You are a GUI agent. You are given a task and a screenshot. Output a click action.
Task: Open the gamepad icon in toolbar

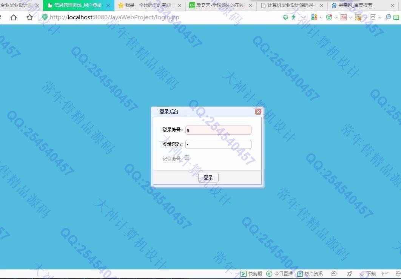tap(373, 17)
